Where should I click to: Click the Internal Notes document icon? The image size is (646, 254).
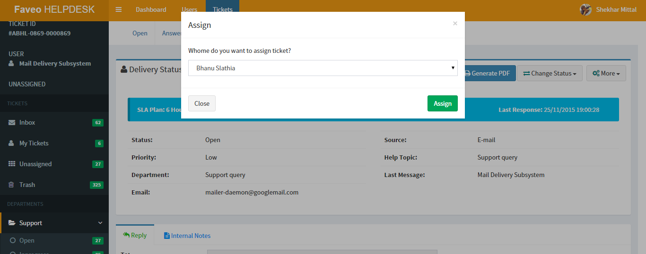[x=166, y=236]
